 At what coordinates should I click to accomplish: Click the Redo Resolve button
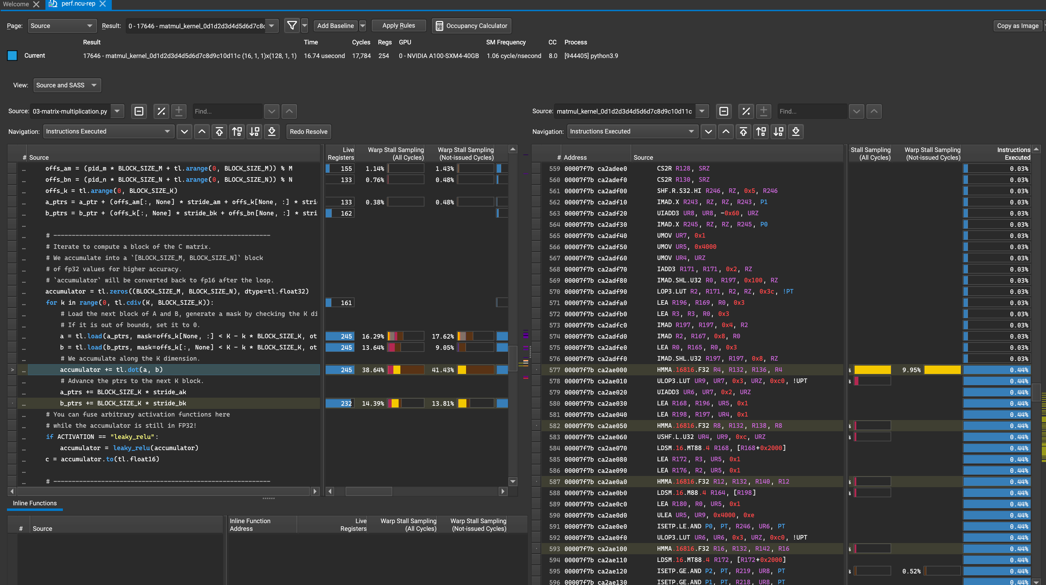[x=308, y=132]
